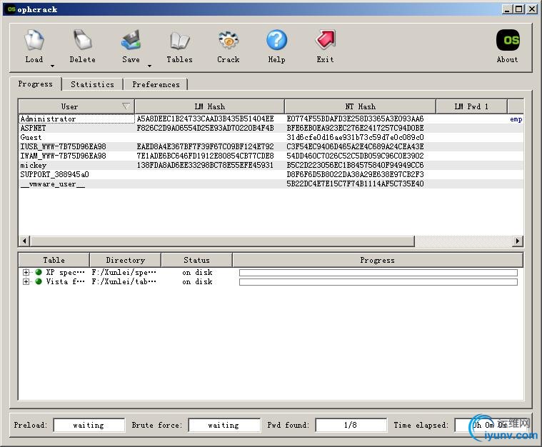542x447 pixels.
Task: Expand the Vista table tree node
Action: 26,282
